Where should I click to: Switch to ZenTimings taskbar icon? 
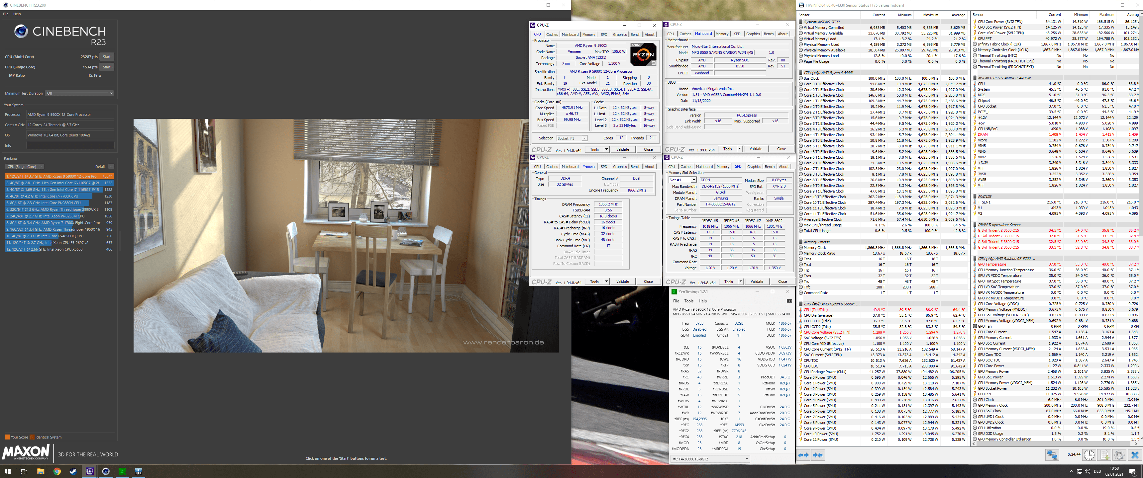pyautogui.click(x=122, y=471)
